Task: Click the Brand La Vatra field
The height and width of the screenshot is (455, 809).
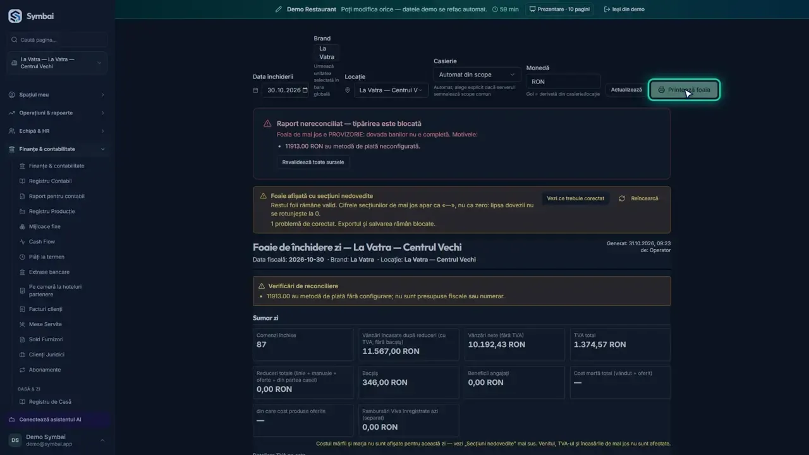Action: (327, 52)
